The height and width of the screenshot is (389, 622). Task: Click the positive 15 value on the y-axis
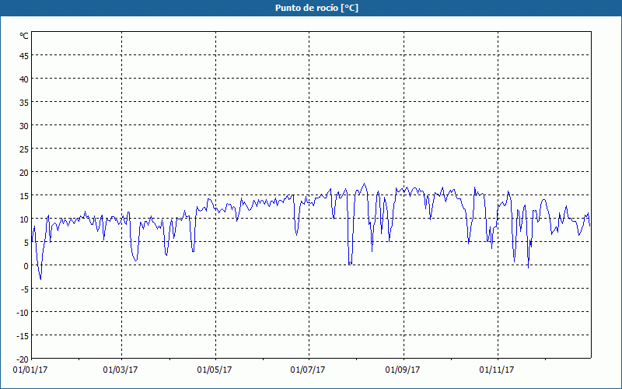click(24, 196)
